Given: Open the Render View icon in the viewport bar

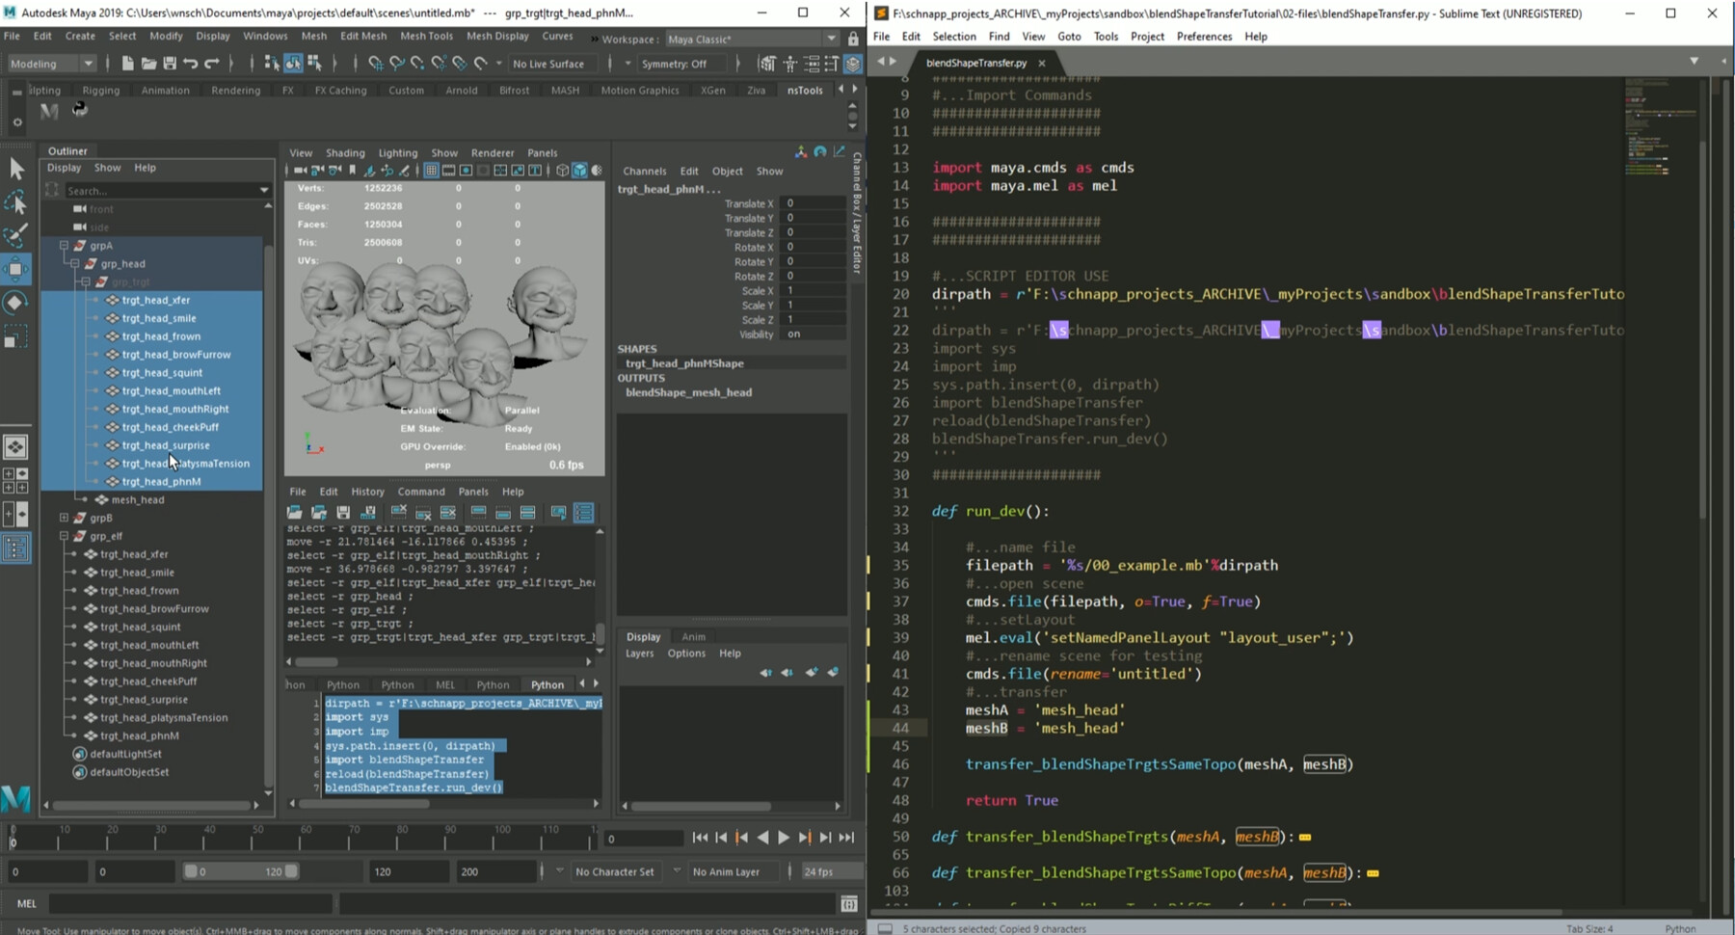Looking at the screenshot, I should coord(819,151).
